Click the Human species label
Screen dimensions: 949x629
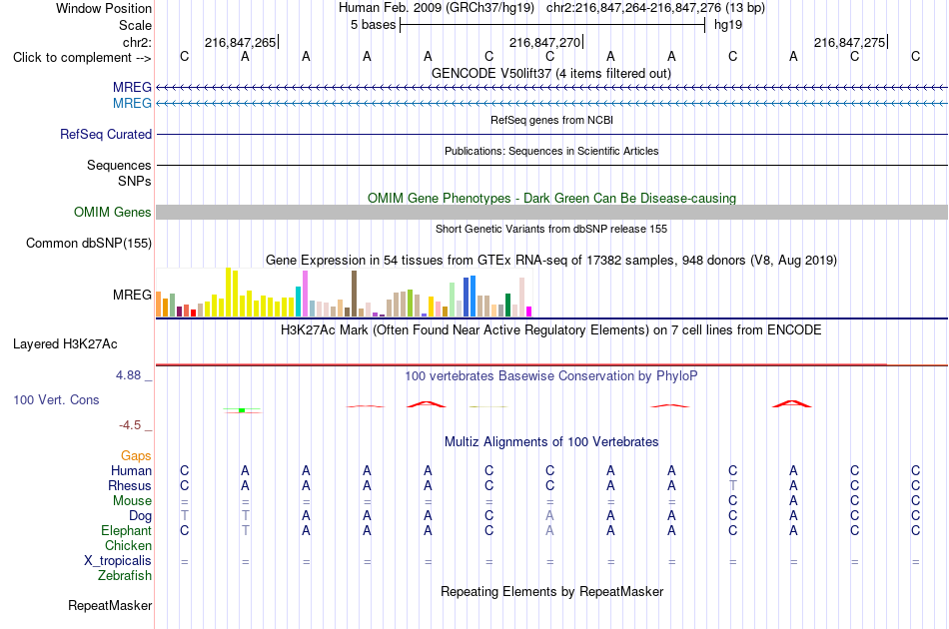pyautogui.click(x=131, y=470)
